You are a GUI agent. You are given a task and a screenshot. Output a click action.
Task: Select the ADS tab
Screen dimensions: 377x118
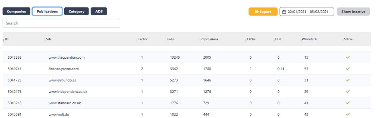click(x=99, y=12)
